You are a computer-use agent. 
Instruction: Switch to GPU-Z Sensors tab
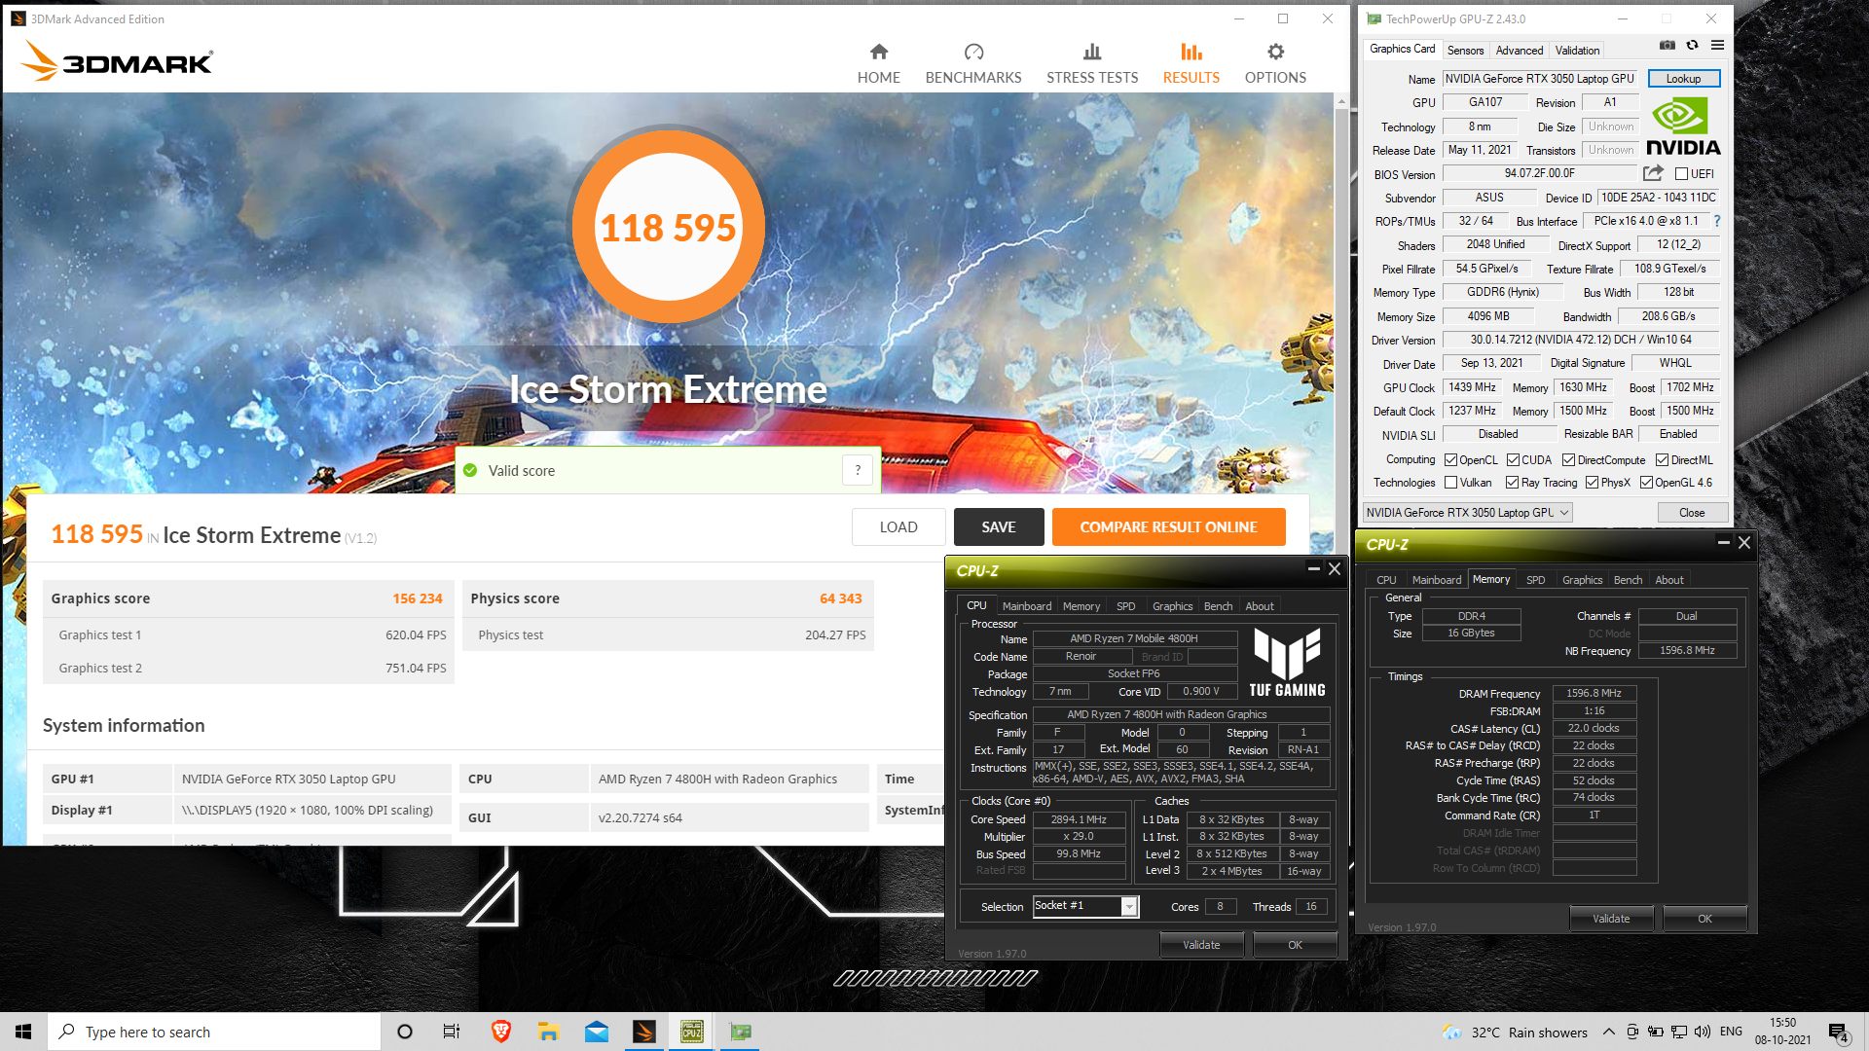(1465, 50)
